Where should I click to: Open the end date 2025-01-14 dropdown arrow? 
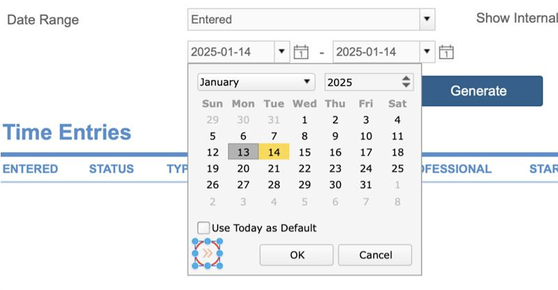(x=427, y=52)
